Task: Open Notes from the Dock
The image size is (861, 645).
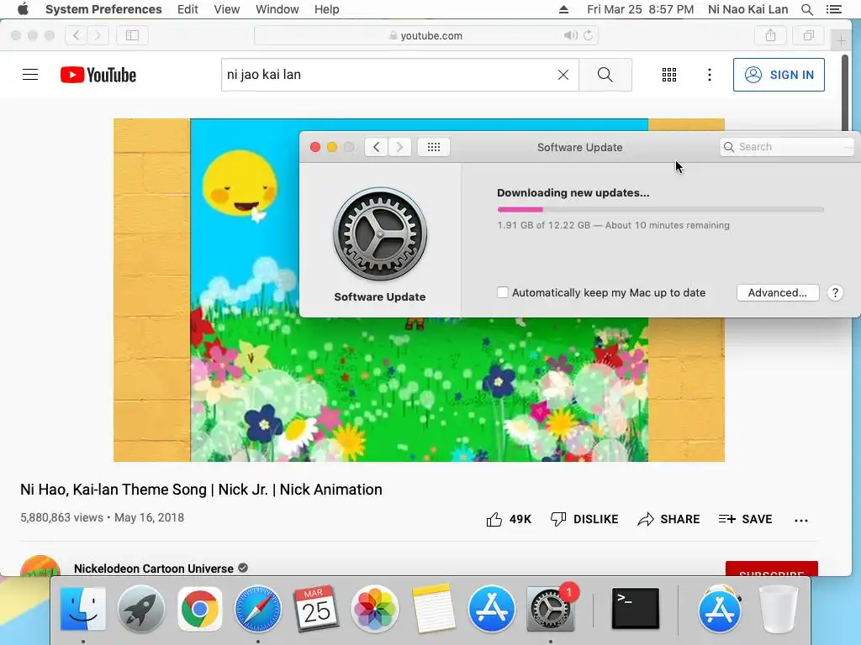Action: point(433,609)
